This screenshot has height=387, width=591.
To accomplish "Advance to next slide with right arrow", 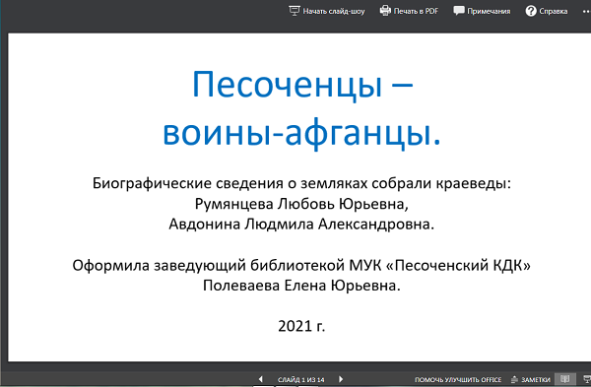I will coord(341,379).
